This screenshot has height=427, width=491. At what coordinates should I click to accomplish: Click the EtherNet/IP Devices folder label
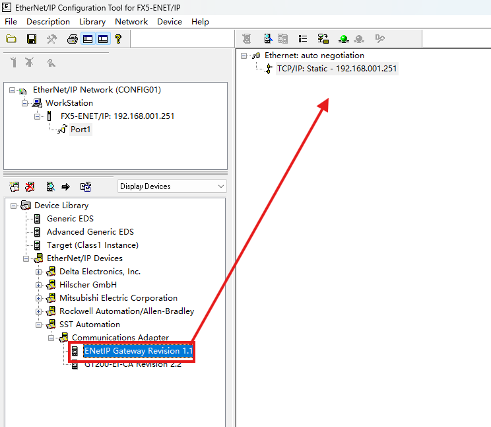84,258
